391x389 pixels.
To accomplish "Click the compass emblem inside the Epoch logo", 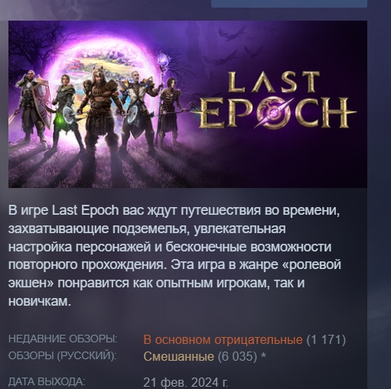I will click(273, 112).
